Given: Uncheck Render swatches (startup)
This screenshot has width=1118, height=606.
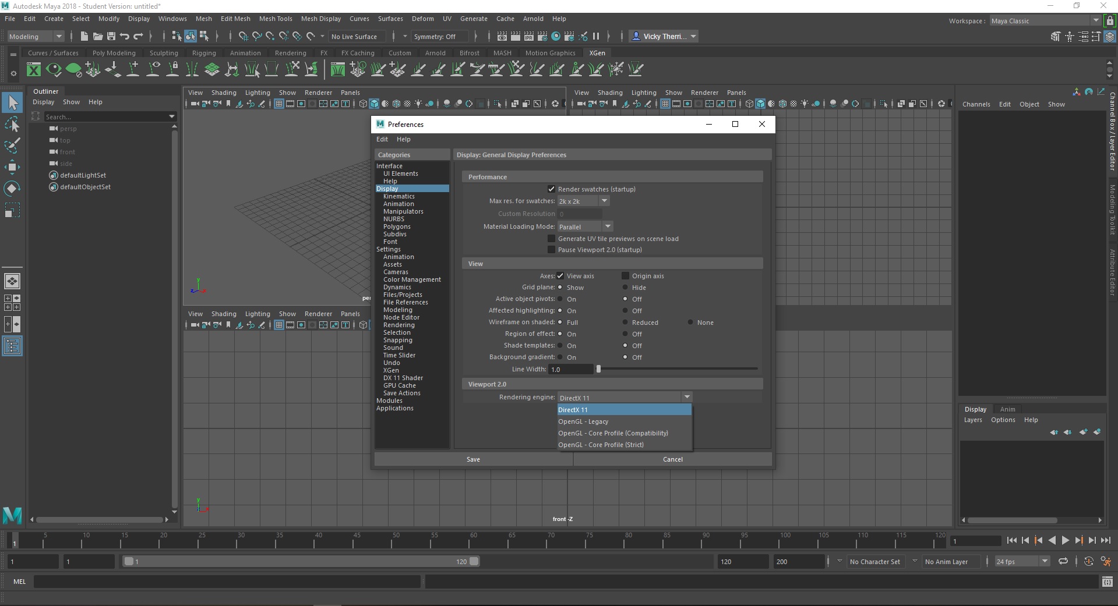Looking at the screenshot, I should [x=551, y=189].
